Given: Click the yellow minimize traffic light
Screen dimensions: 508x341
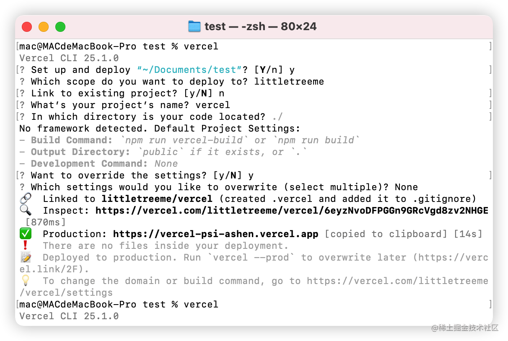Looking at the screenshot, I should 43,26.
